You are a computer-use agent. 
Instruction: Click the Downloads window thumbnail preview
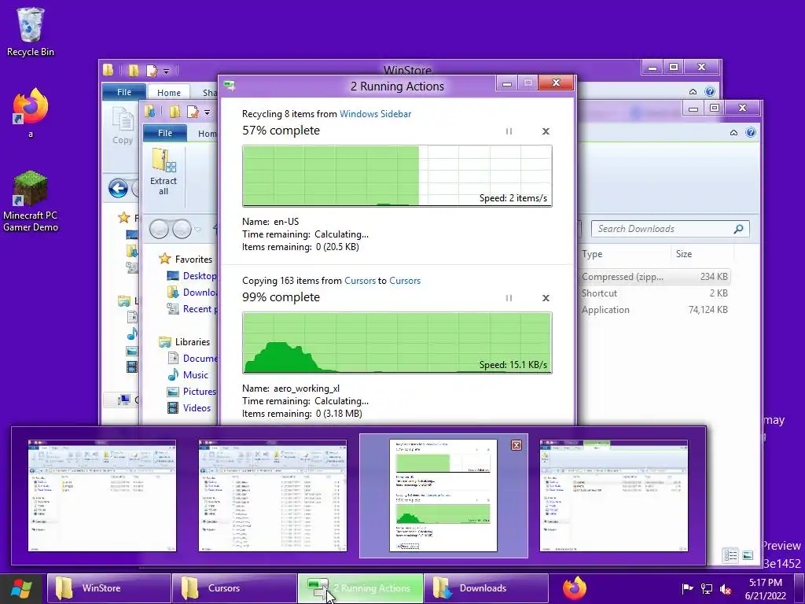tap(613, 495)
